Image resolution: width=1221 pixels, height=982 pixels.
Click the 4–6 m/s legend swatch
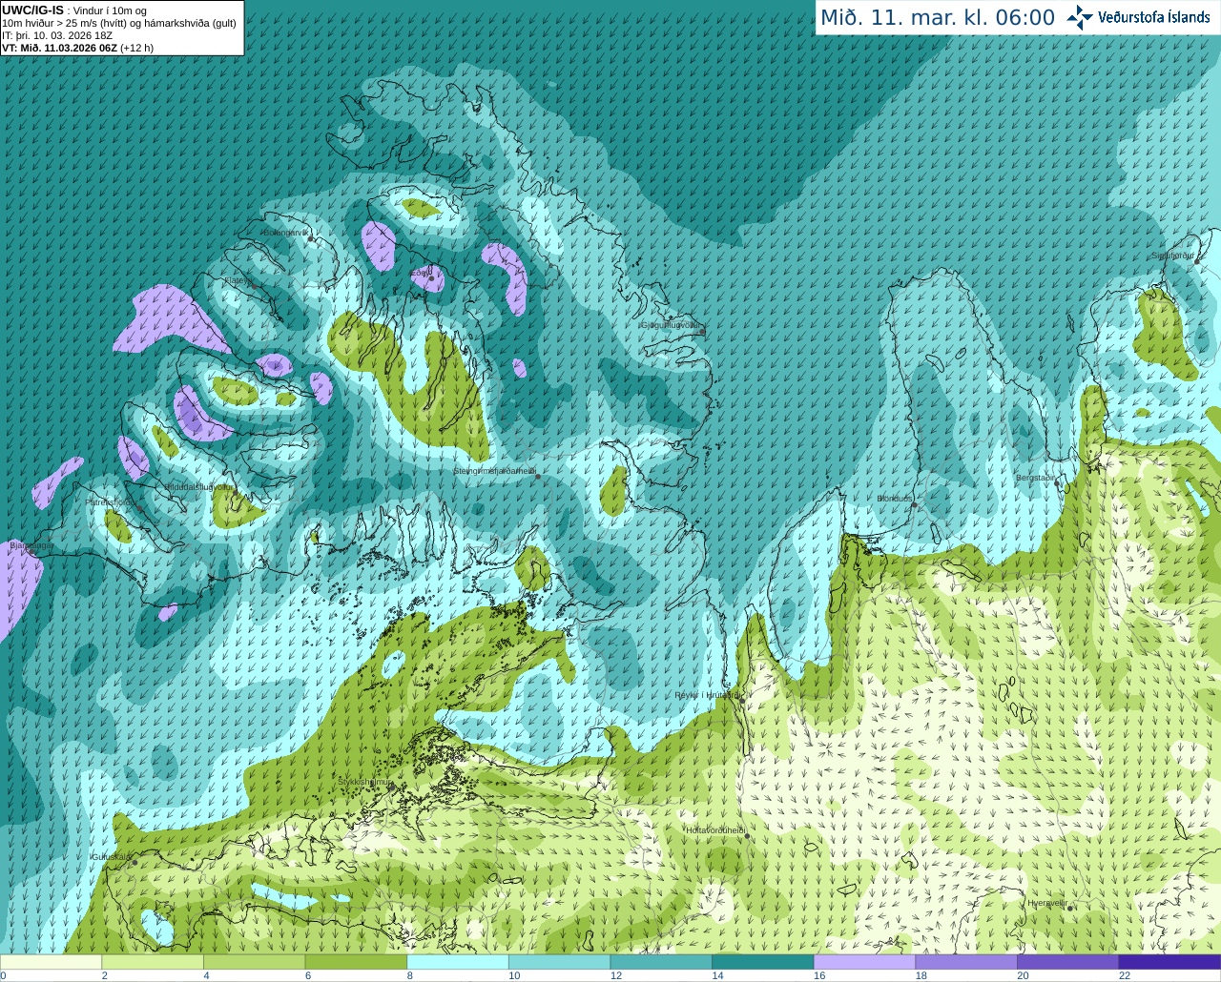tap(254, 961)
